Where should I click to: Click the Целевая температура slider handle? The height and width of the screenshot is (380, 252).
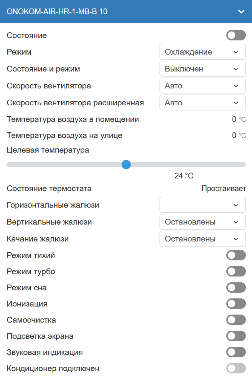pos(126,165)
